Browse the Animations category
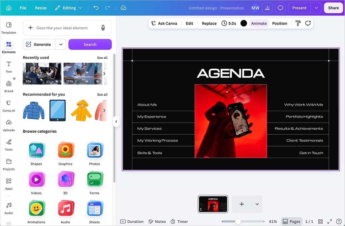Viewport: 345px width, 226px height. pos(36,212)
